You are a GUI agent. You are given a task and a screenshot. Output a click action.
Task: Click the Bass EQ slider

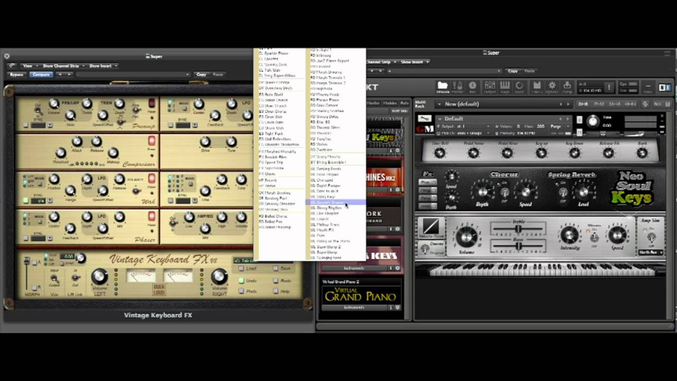pos(518,246)
